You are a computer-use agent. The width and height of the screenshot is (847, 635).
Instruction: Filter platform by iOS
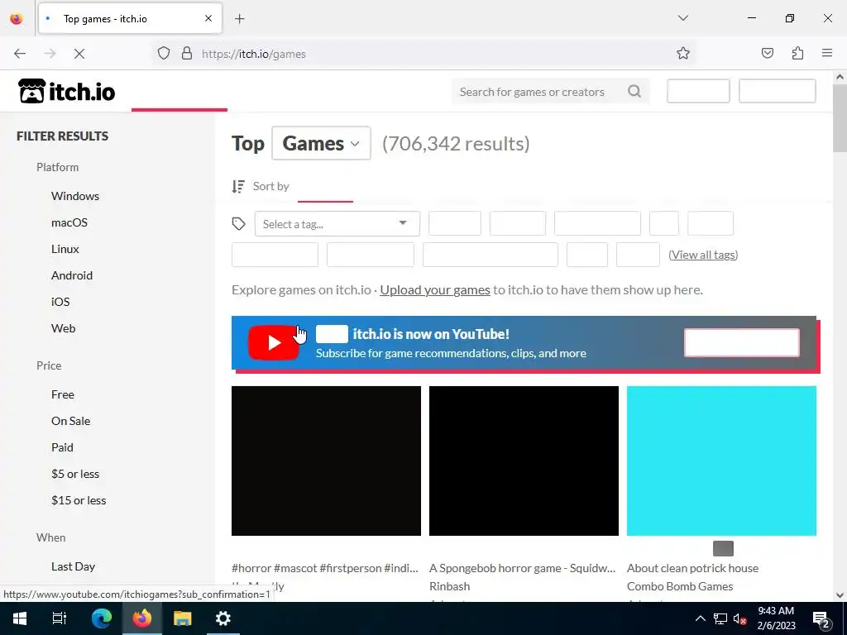pos(60,302)
